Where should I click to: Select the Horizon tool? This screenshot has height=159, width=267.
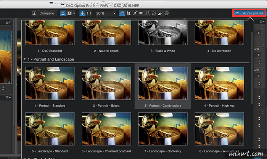pyautogui.click(x=141, y=13)
